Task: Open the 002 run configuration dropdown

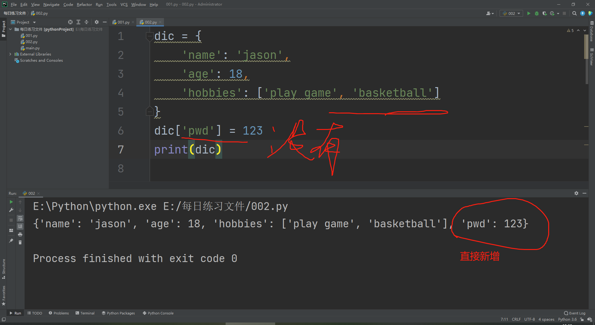Action: (x=512, y=13)
